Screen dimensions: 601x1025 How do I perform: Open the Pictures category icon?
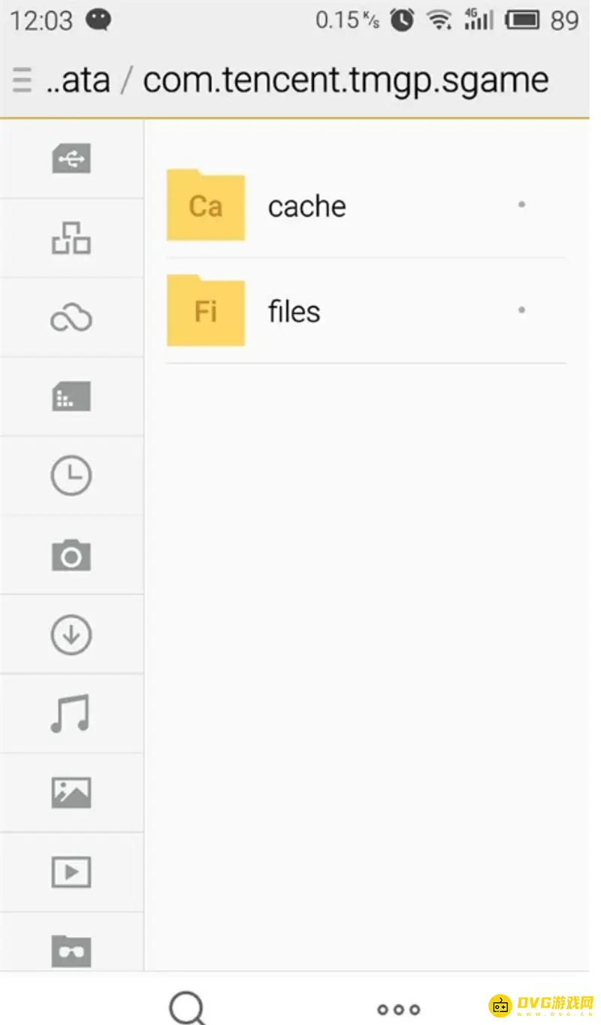pos(71,793)
